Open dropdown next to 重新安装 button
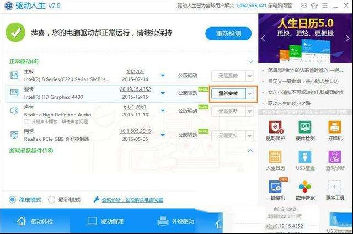The height and width of the screenshot is (234, 353). coord(249,93)
